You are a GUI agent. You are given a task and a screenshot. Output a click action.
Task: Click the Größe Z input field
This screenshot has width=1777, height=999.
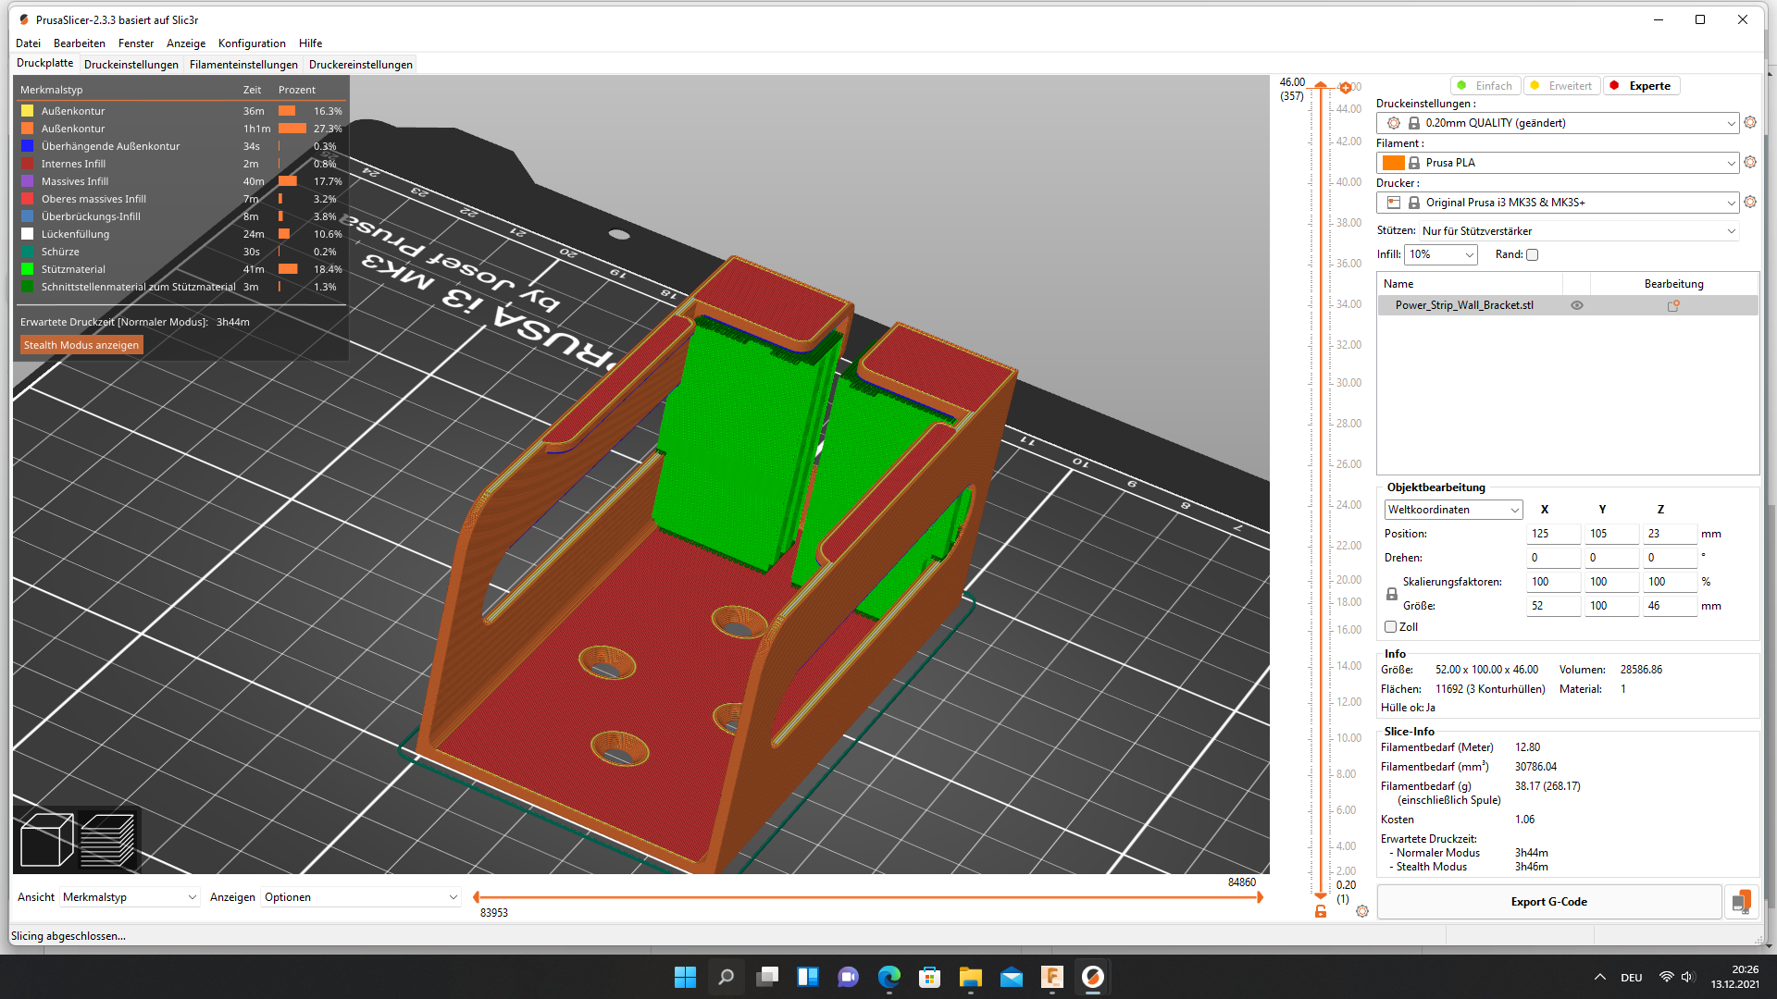tap(1670, 606)
